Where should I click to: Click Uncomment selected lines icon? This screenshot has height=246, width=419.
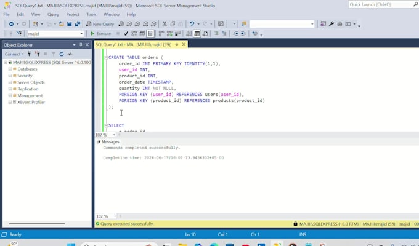point(224,34)
